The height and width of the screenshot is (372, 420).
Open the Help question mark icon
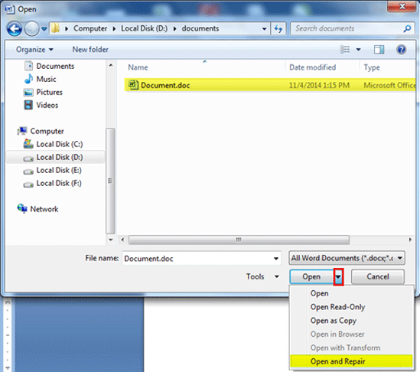tap(401, 50)
